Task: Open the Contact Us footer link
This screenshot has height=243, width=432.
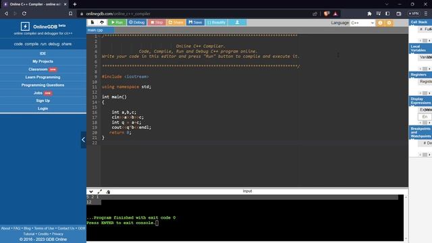Action: (x=66, y=228)
